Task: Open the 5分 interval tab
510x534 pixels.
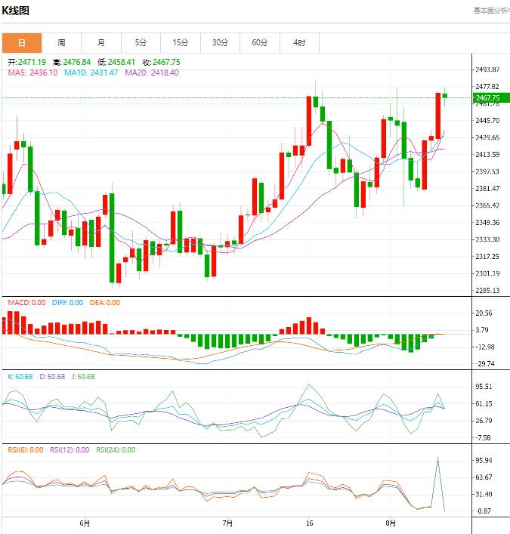Action: 141,43
